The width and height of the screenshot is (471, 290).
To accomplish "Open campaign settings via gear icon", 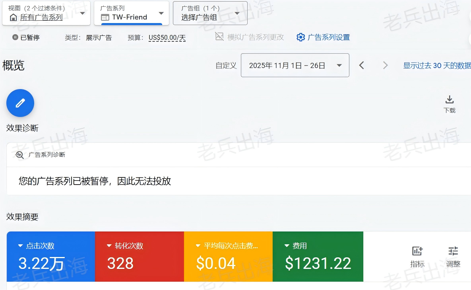I will pos(301,37).
